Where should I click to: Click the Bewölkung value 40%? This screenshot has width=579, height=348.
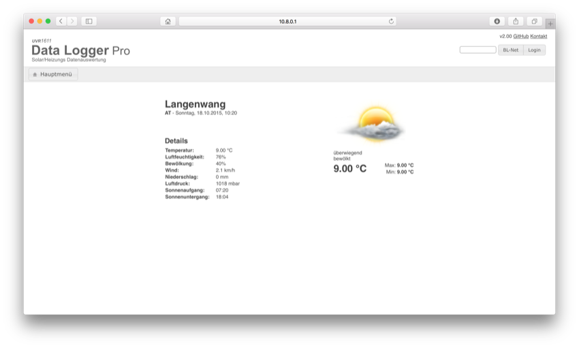point(221,163)
